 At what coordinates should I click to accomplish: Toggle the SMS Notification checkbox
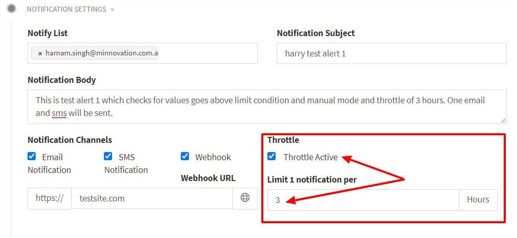(108, 156)
